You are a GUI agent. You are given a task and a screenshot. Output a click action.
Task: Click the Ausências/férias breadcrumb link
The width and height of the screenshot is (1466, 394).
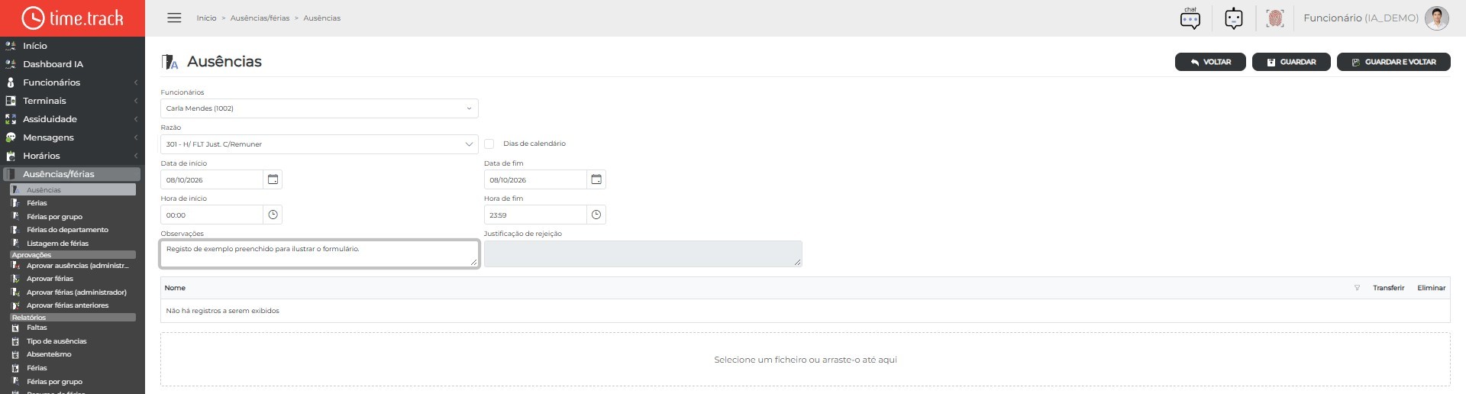pyautogui.click(x=260, y=18)
